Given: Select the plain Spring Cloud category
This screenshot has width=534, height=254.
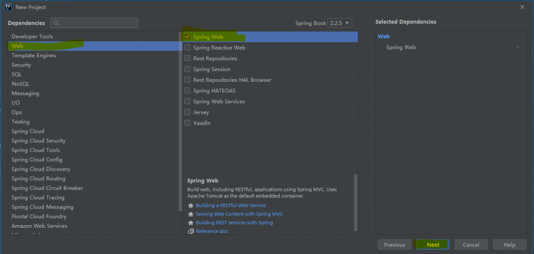Looking at the screenshot, I should [x=95, y=131].
